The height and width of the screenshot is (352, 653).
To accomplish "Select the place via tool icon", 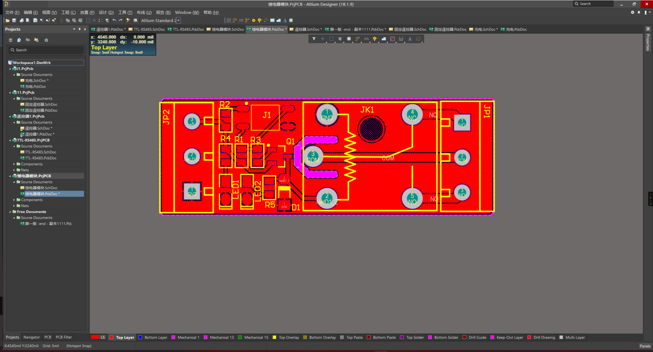I will (x=375, y=39).
